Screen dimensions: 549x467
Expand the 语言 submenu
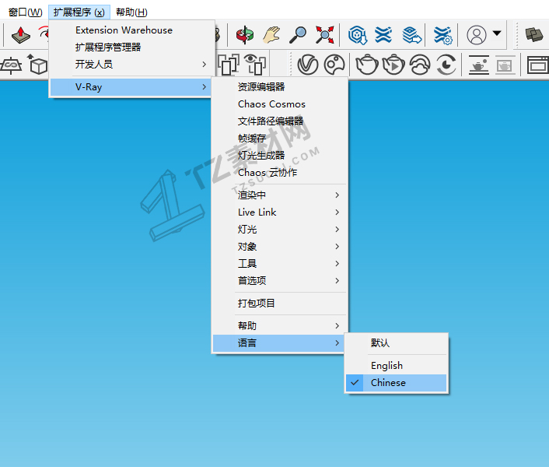[x=278, y=343]
